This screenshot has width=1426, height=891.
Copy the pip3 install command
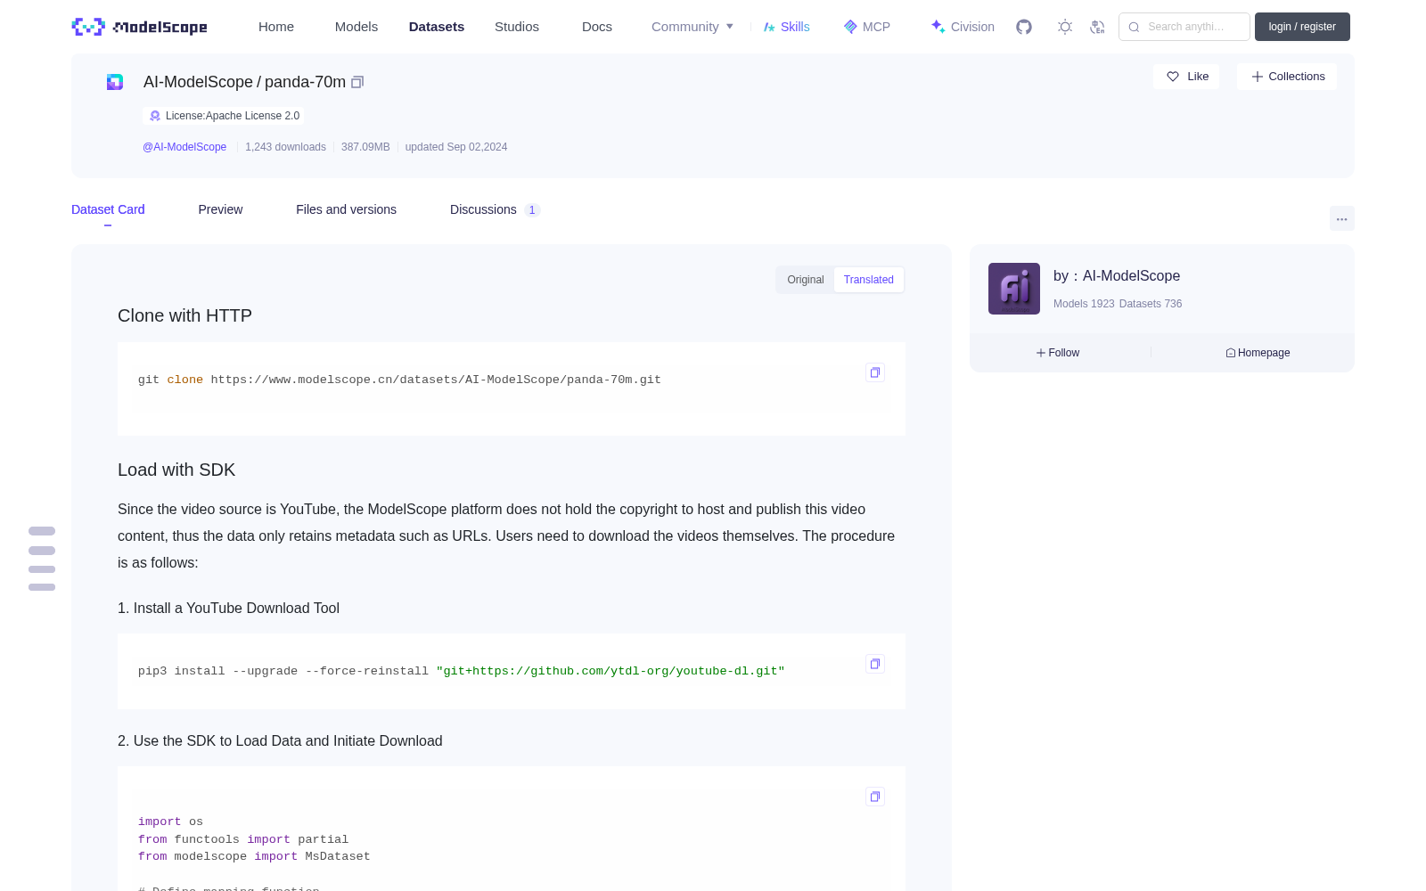tap(875, 664)
